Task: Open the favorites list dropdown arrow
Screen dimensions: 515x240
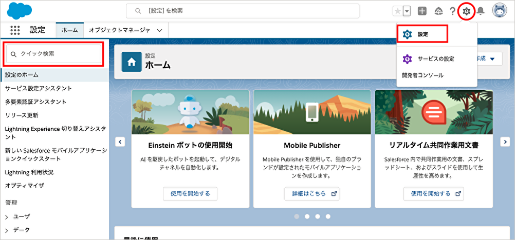Action: pos(407,11)
